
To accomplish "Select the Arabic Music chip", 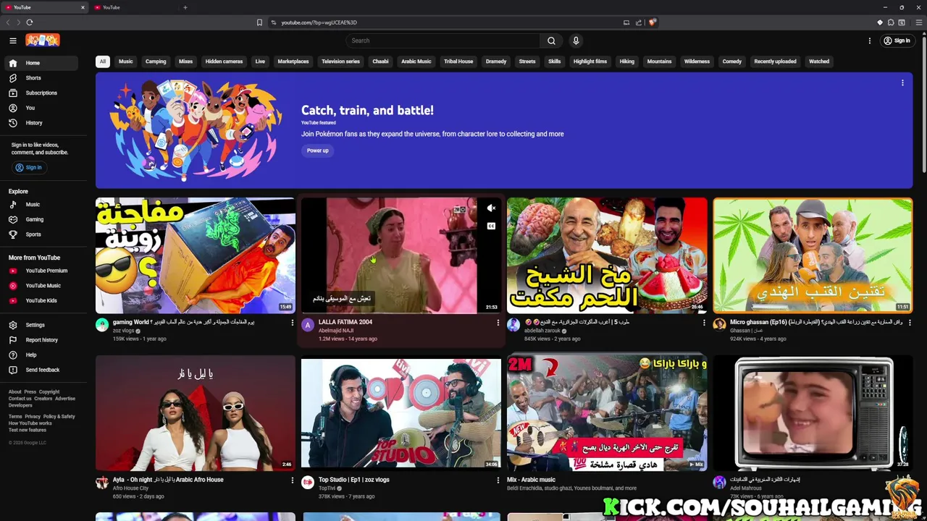I will click(416, 62).
